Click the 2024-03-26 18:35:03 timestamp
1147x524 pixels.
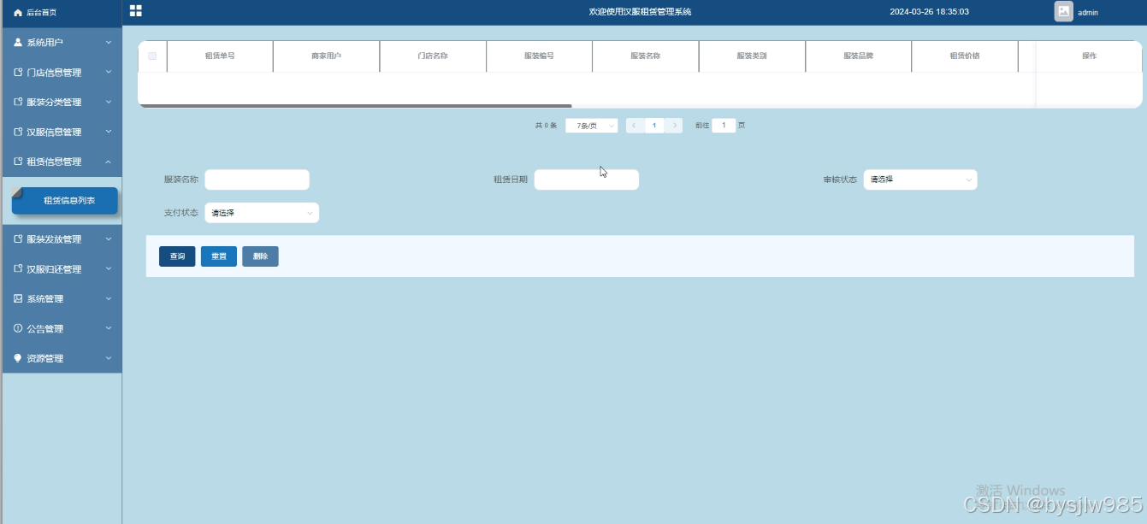(929, 12)
